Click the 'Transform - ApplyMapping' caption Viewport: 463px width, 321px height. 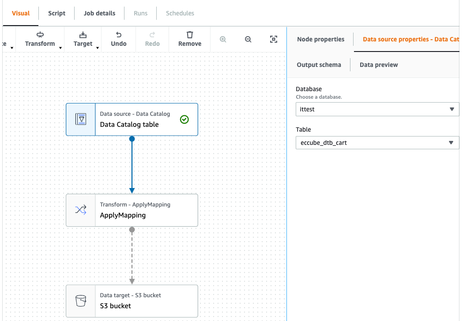click(135, 204)
